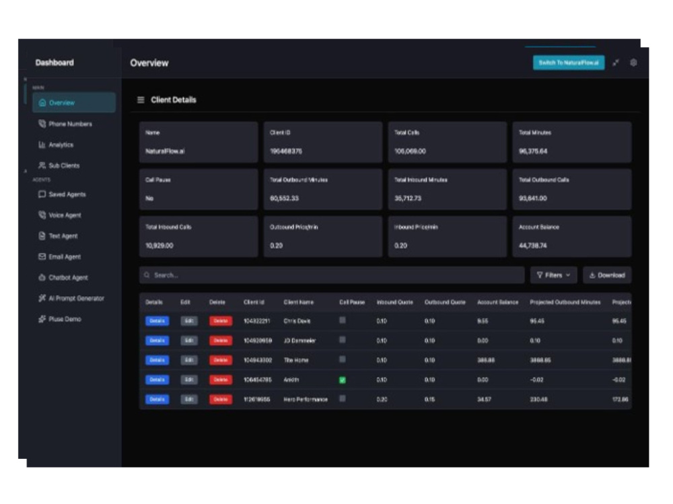Image resolution: width=673 pixels, height=504 pixels.
Task: Toggle Call Pause checkbox for The Home
Action: (342, 360)
